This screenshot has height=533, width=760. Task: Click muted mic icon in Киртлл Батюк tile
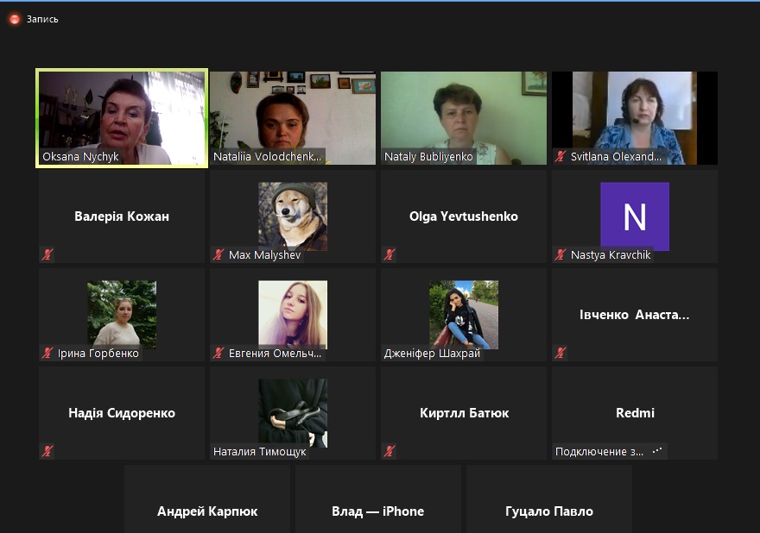[389, 451]
